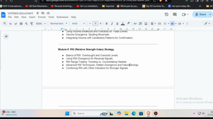Open the Insert menu
The width and height of the screenshot is (213, 119).
[32, 17]
